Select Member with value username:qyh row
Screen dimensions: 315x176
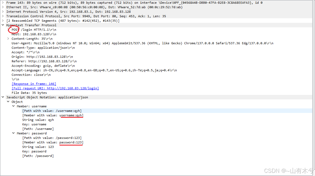pyautogui.click(x=53, y=115)
